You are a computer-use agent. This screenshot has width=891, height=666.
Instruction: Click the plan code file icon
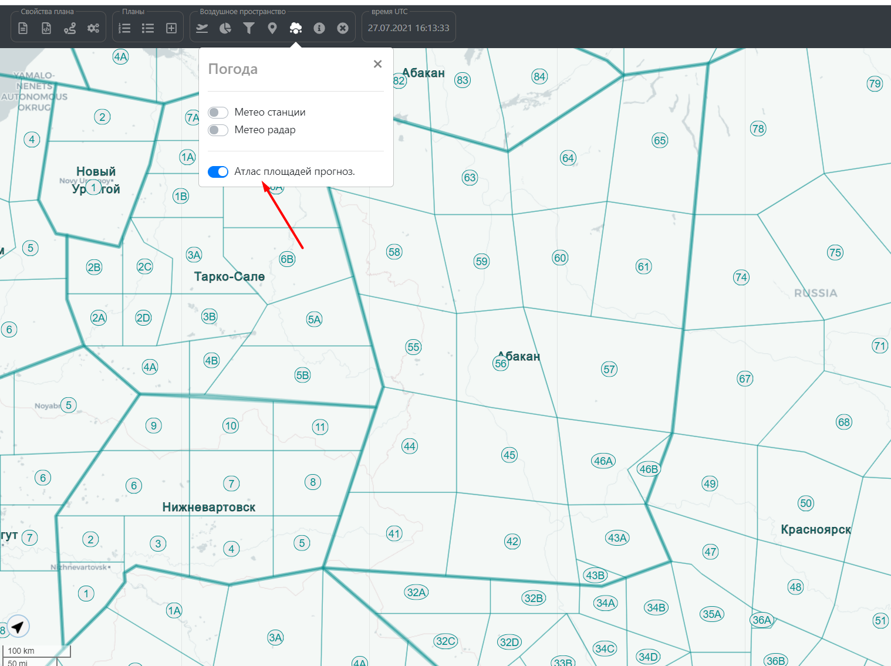[x=46, y=28]
